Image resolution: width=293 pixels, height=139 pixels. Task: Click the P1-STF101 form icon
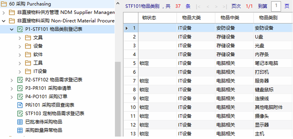point(20,29)
